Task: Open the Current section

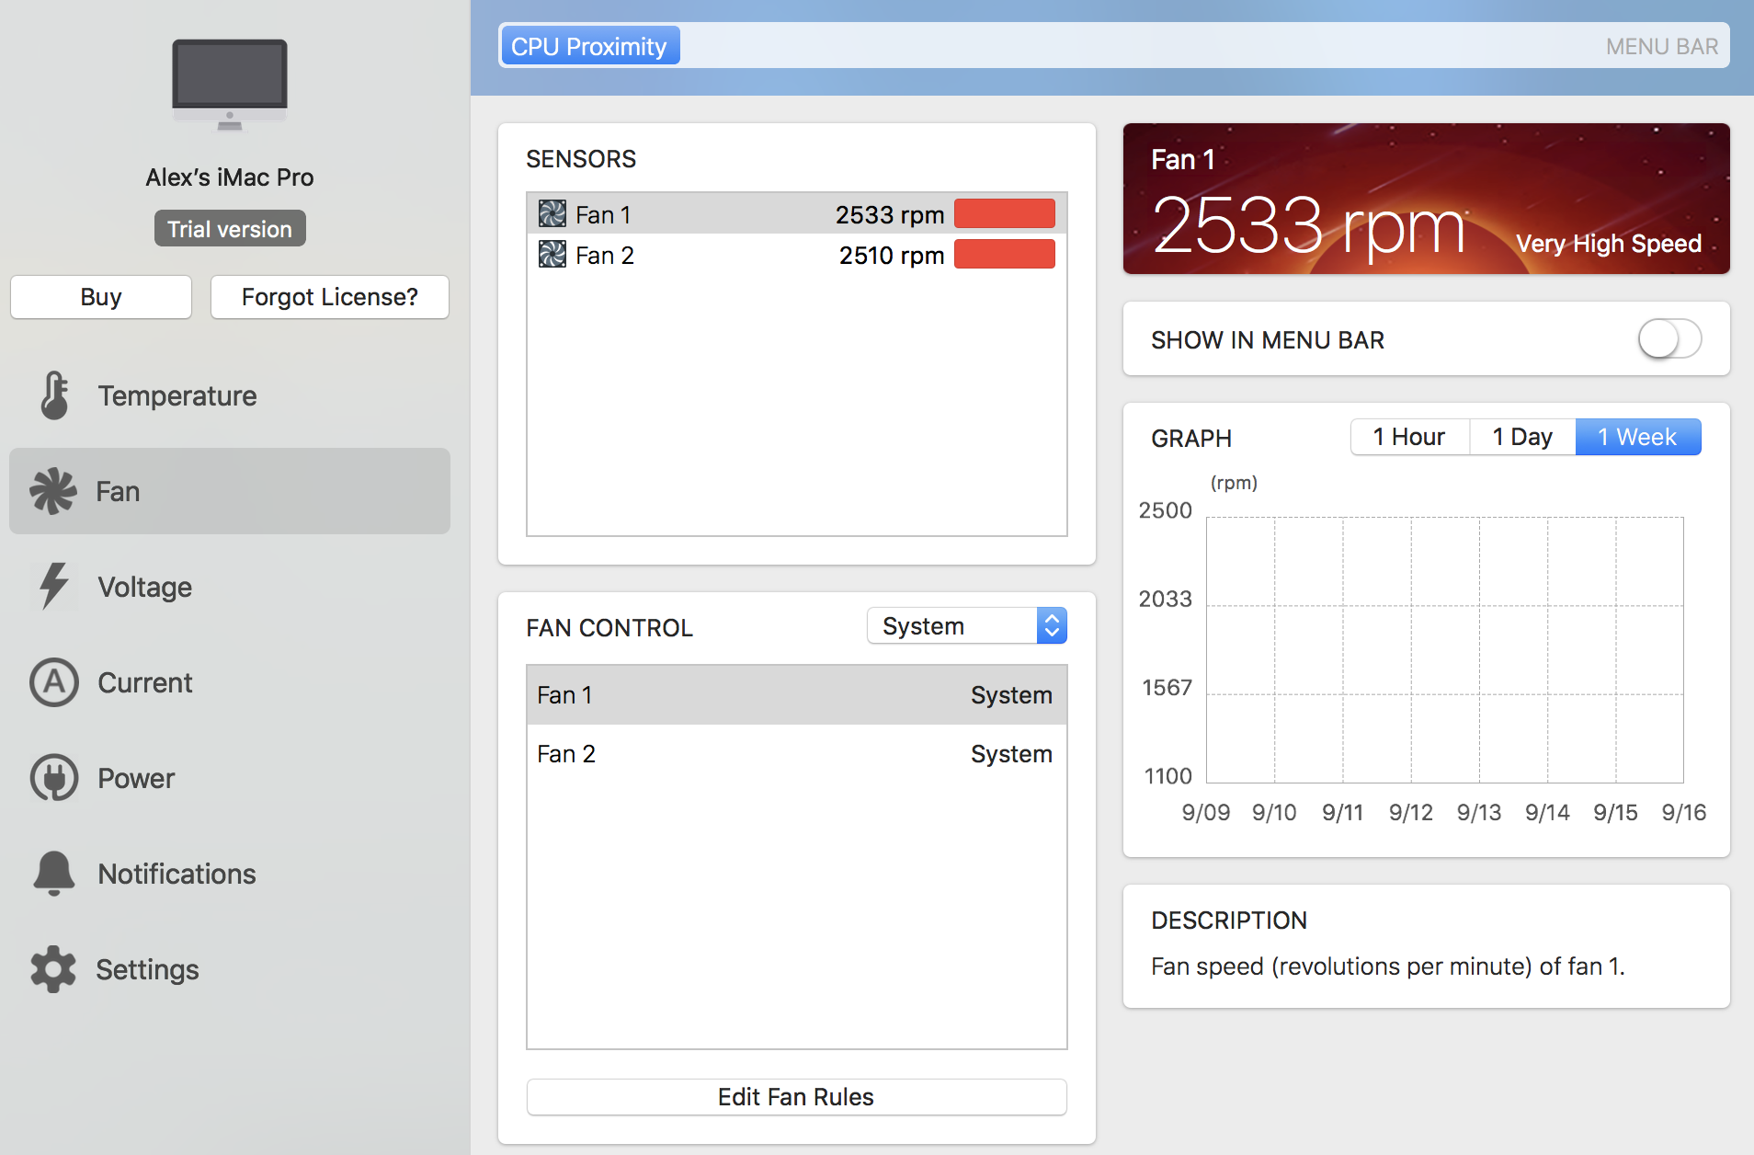Action: (x=230, y=682)
